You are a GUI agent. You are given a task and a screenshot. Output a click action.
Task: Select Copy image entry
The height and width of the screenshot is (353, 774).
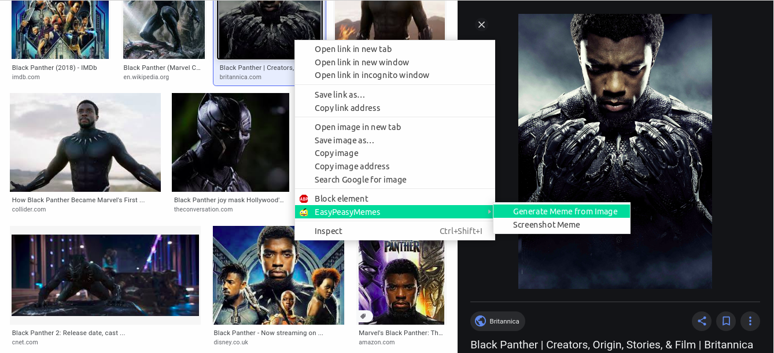[x=395, y=153]
